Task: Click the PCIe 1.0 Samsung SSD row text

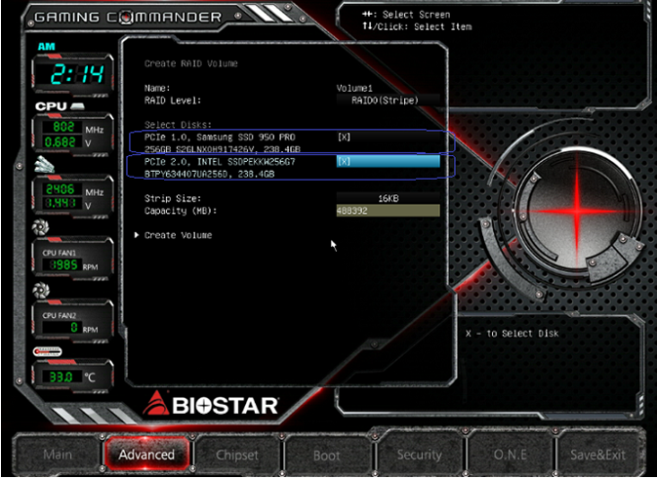Action: (223, 142)
